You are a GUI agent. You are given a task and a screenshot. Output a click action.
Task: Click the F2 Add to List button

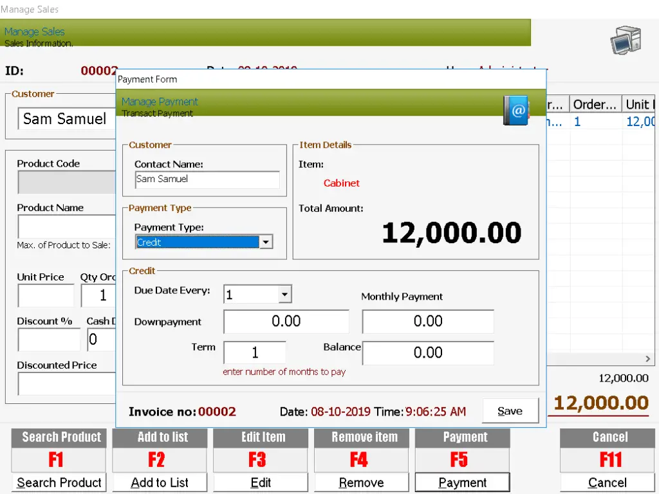tap(159, 459)
